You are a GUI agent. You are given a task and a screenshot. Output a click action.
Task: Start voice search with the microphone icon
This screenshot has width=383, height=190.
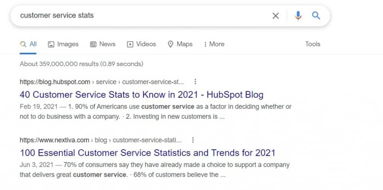click(298, 16)
